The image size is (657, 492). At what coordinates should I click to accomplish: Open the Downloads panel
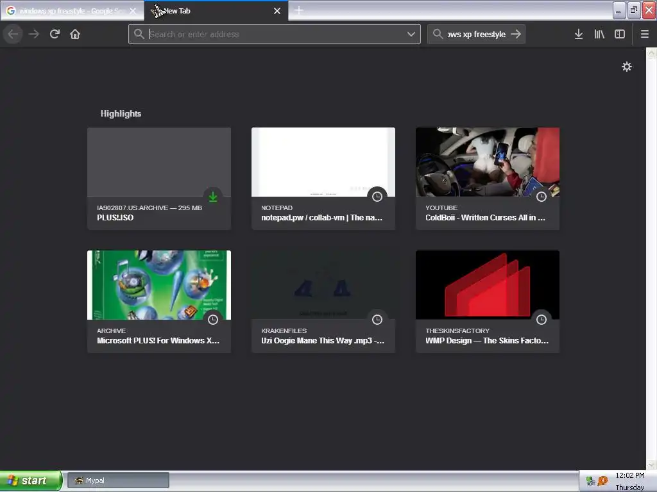click(579, 34)
